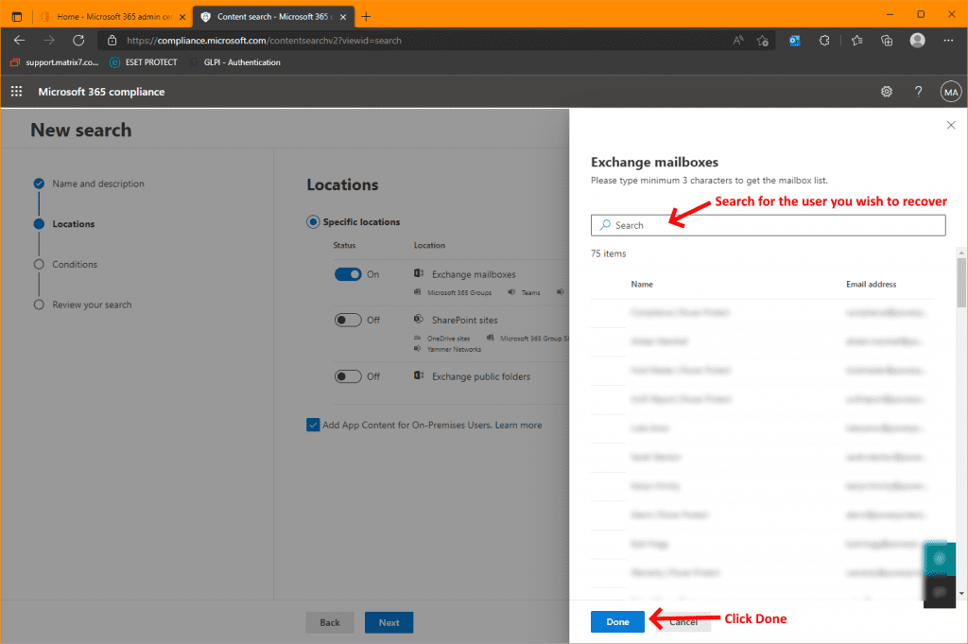Sort mailbox list by Name column header
Image resolution: width=968 pixels, height=644 pixels.
tap(642, 284)
